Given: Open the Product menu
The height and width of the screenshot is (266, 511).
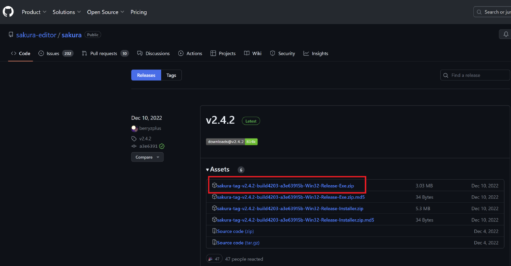Looking at the screenshot, I should [x=34, y=12].
